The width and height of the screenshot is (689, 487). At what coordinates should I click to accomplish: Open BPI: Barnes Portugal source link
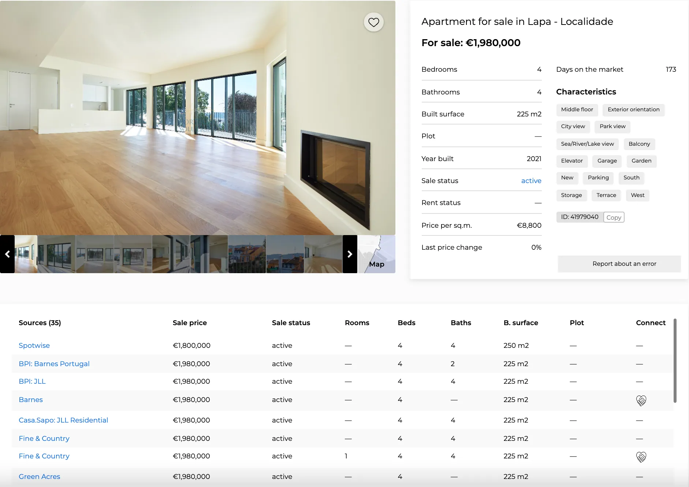click(x=54, y=364)
